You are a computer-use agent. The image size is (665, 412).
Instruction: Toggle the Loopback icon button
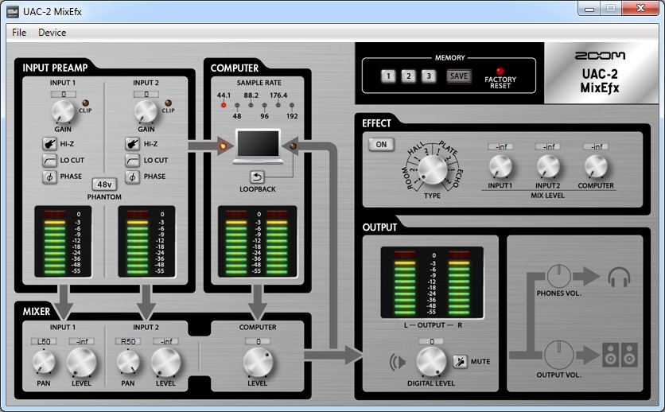click(x=257, y=177)
